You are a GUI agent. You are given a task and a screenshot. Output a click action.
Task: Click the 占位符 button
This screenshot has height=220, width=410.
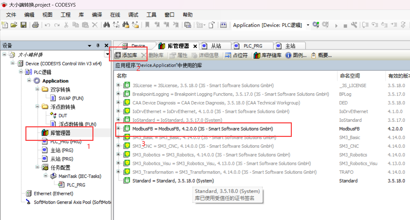coord(236,55)
